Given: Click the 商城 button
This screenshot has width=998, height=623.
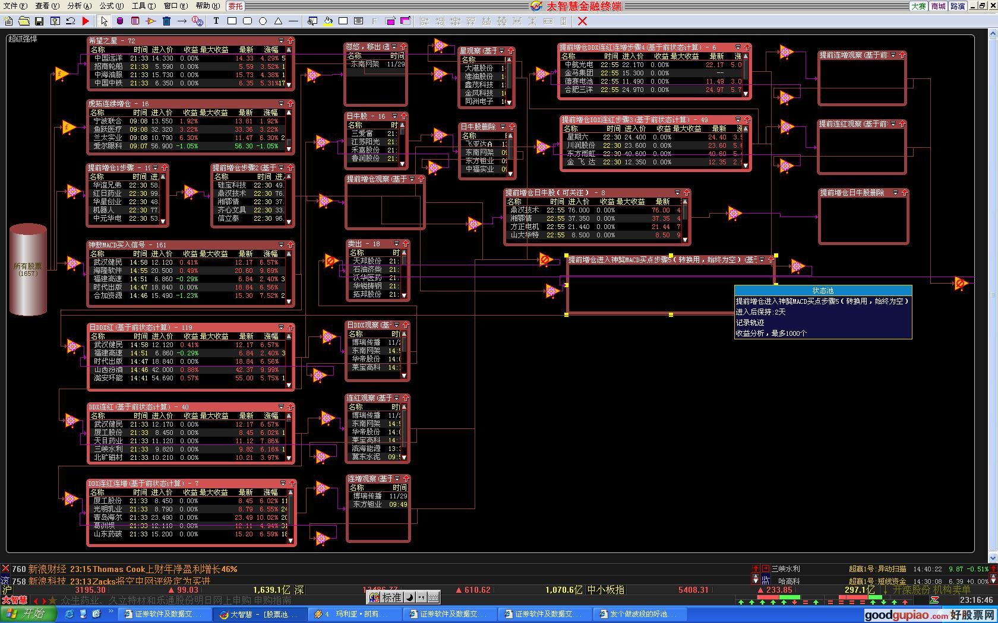Looking at the screenshot, I should [x=938, y=6].
